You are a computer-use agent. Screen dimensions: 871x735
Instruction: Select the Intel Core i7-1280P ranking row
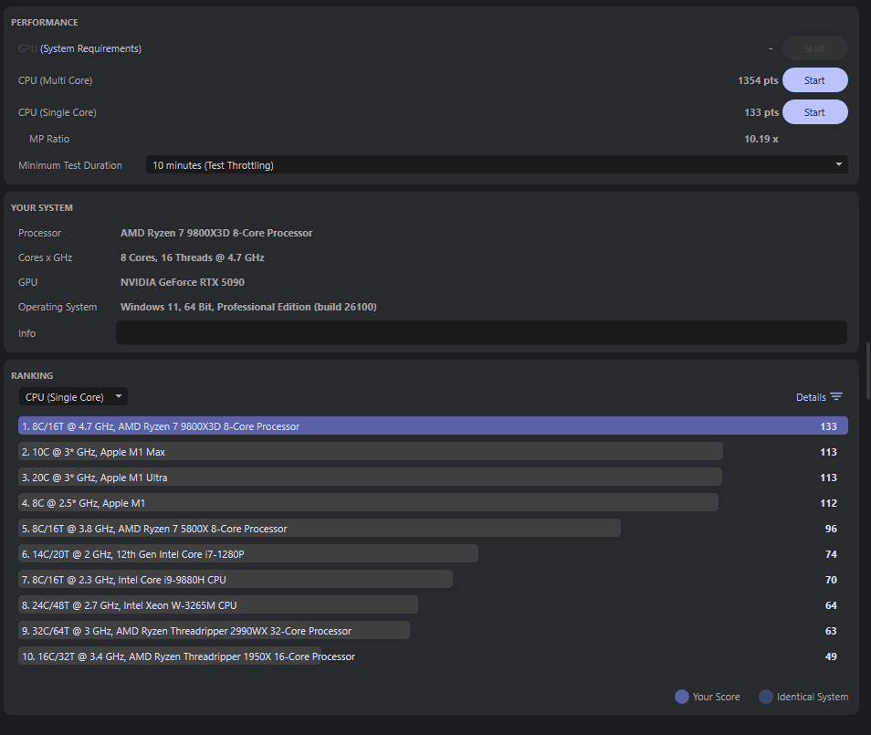(x=248, y=554)
